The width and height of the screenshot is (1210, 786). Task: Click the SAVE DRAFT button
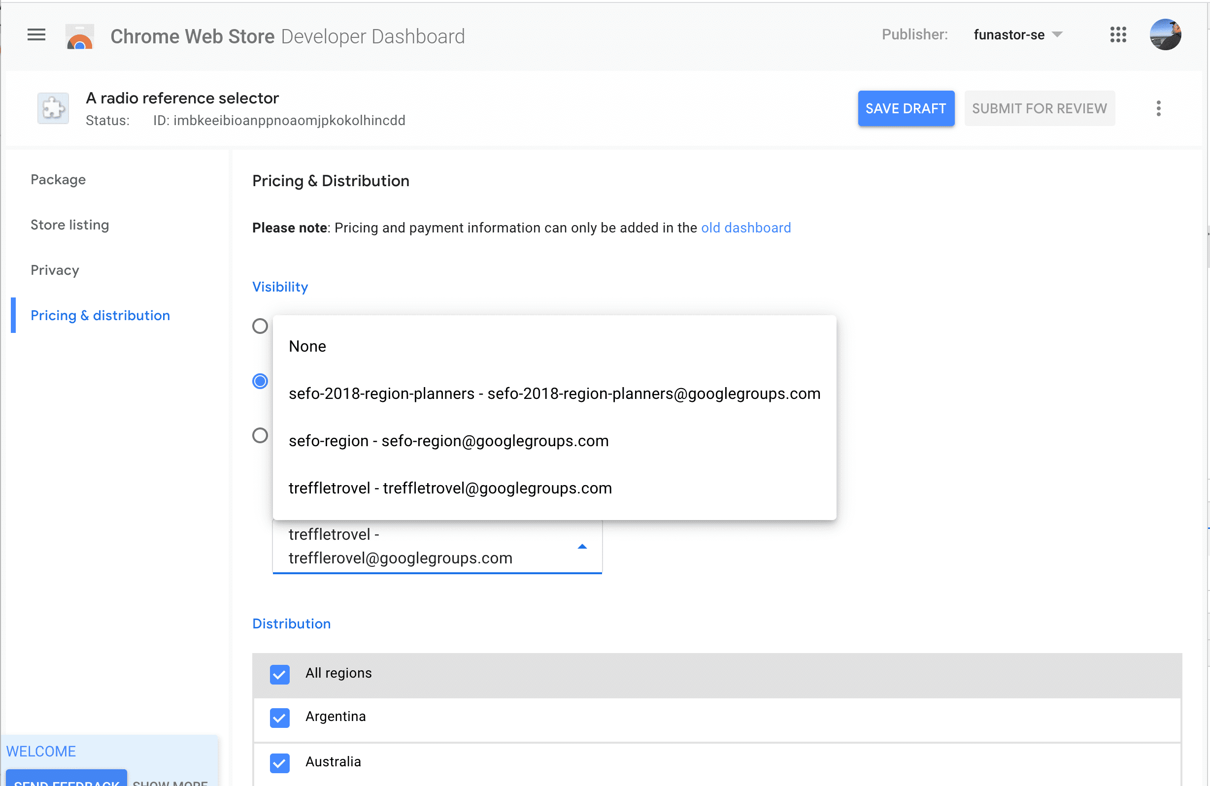coord(906,108)
